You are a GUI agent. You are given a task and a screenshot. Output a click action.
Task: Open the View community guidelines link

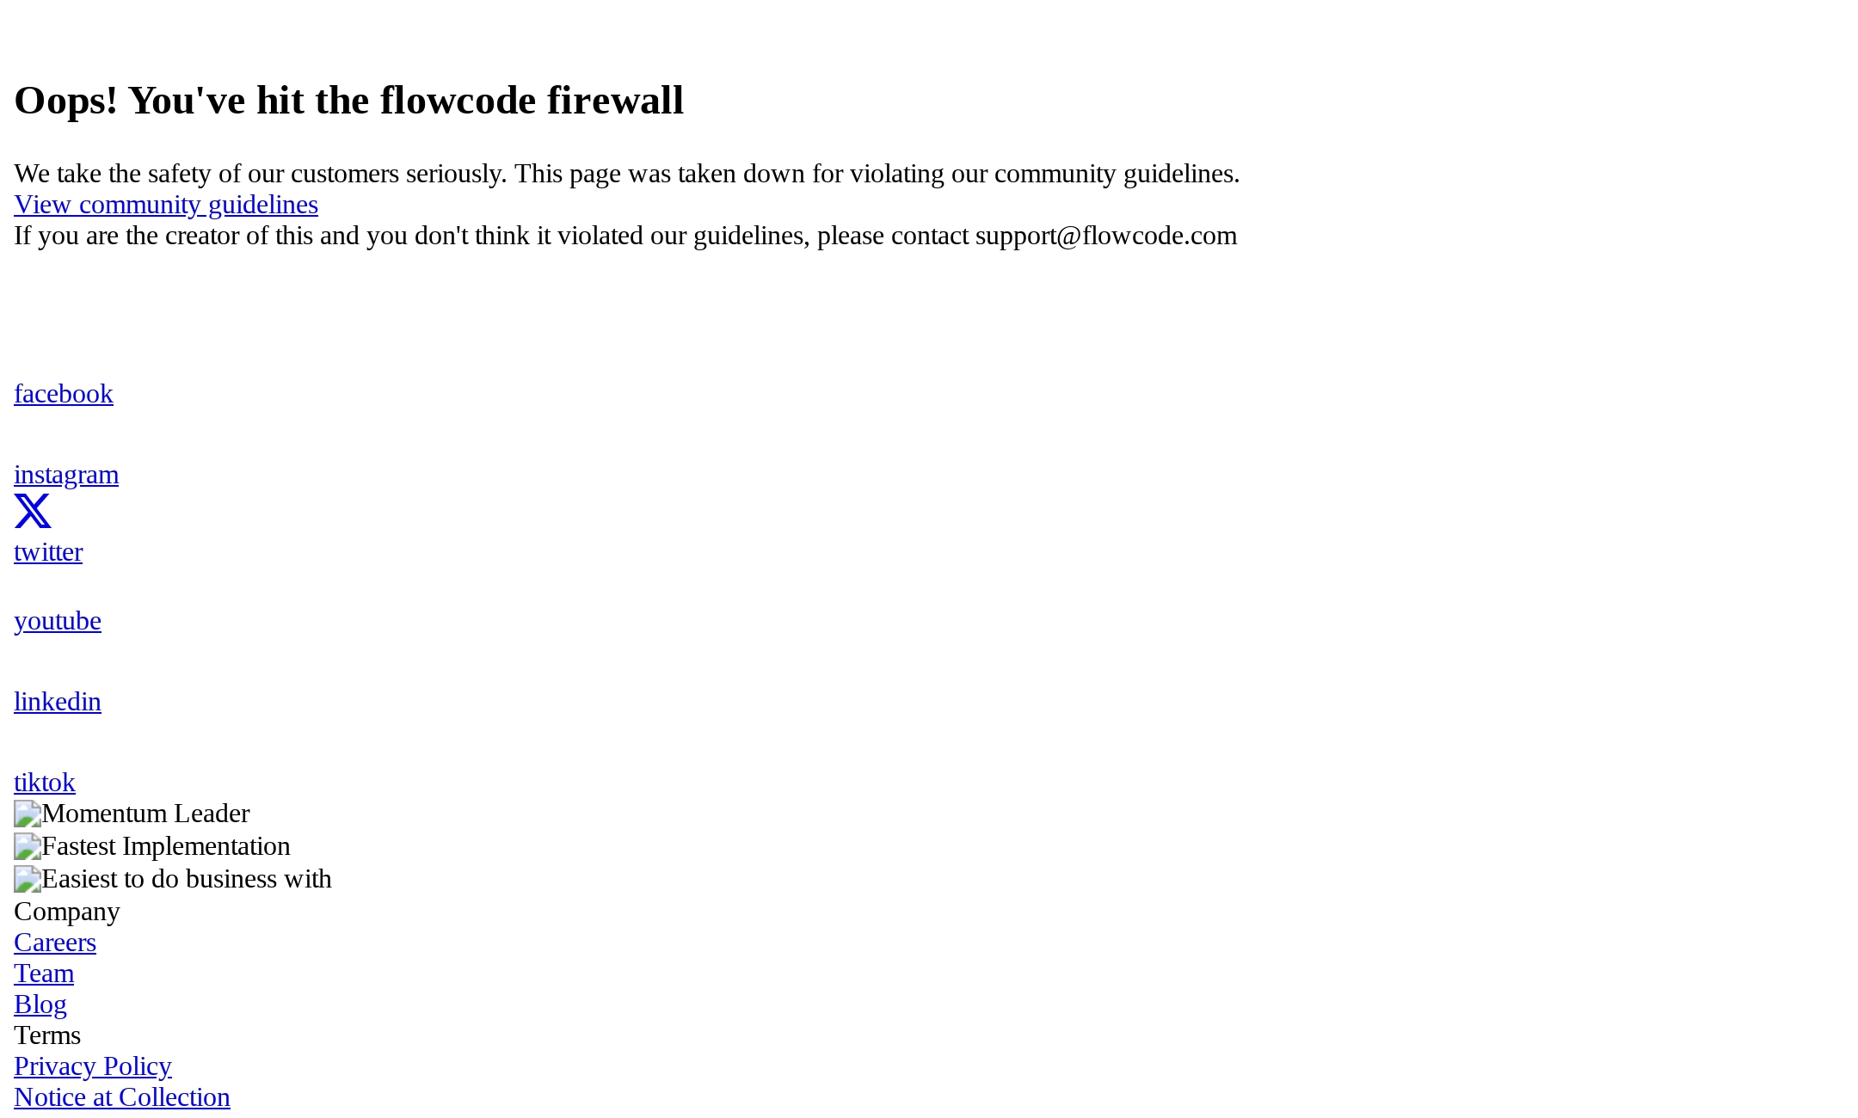click(x=166, y=203)
